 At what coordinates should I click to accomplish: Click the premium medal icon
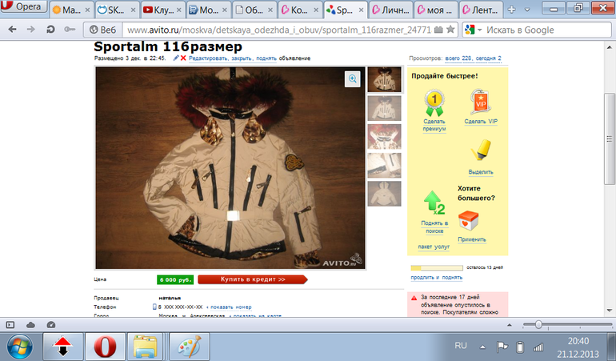434,103
